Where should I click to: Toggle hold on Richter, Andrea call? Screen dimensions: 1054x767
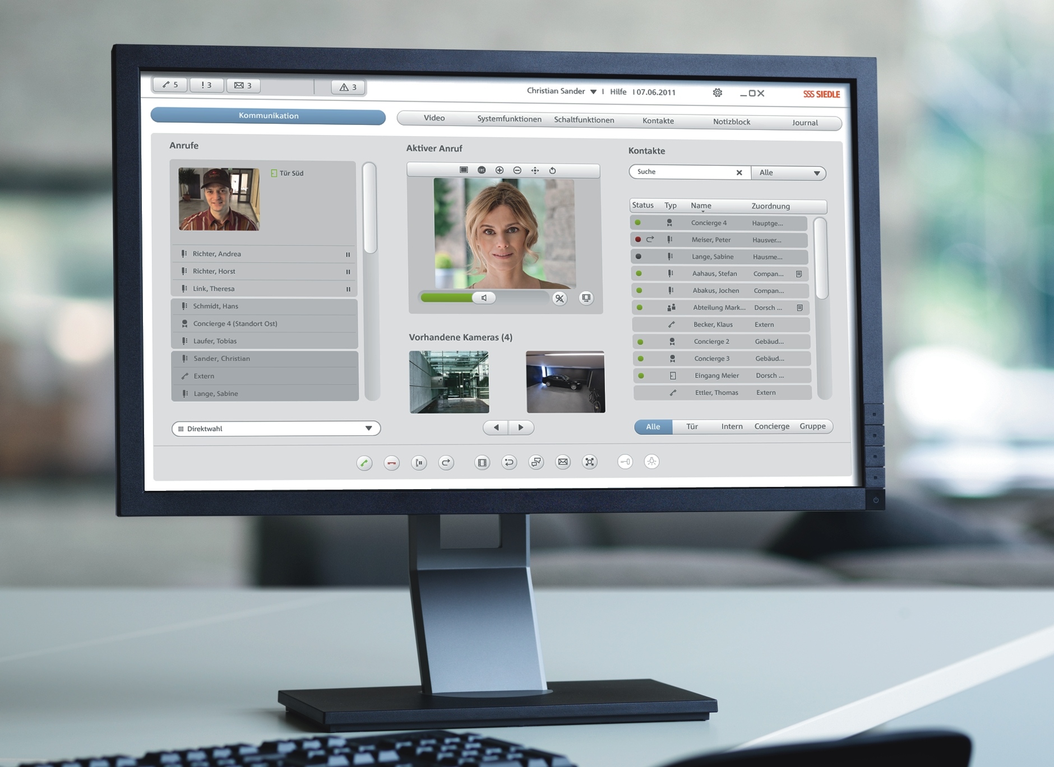pyautogui.click(x=348, y=254)
